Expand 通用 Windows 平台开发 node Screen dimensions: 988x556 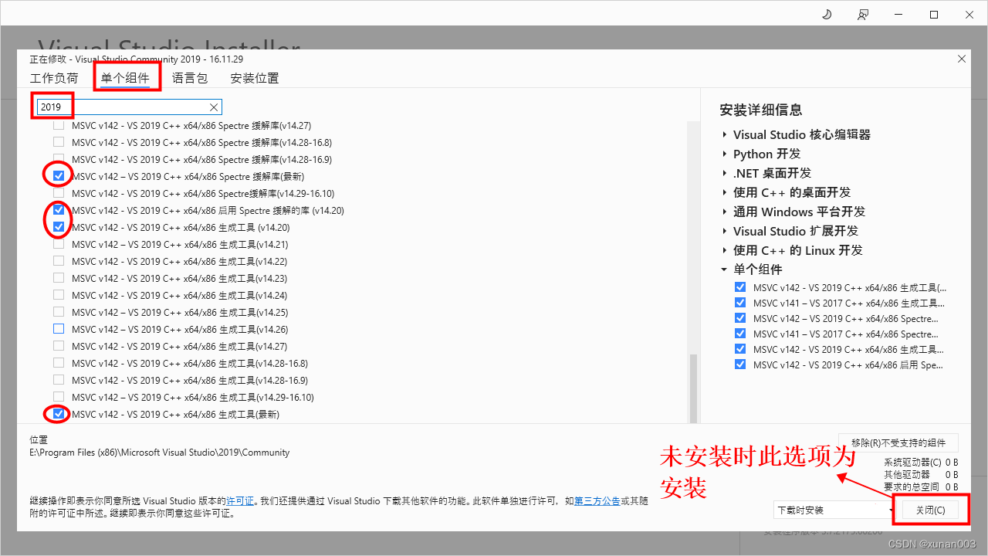click(x=725, y=212)
